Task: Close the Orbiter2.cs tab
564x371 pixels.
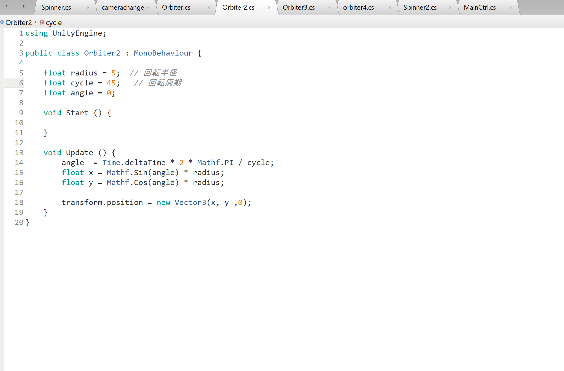Action: pos(269,8)
